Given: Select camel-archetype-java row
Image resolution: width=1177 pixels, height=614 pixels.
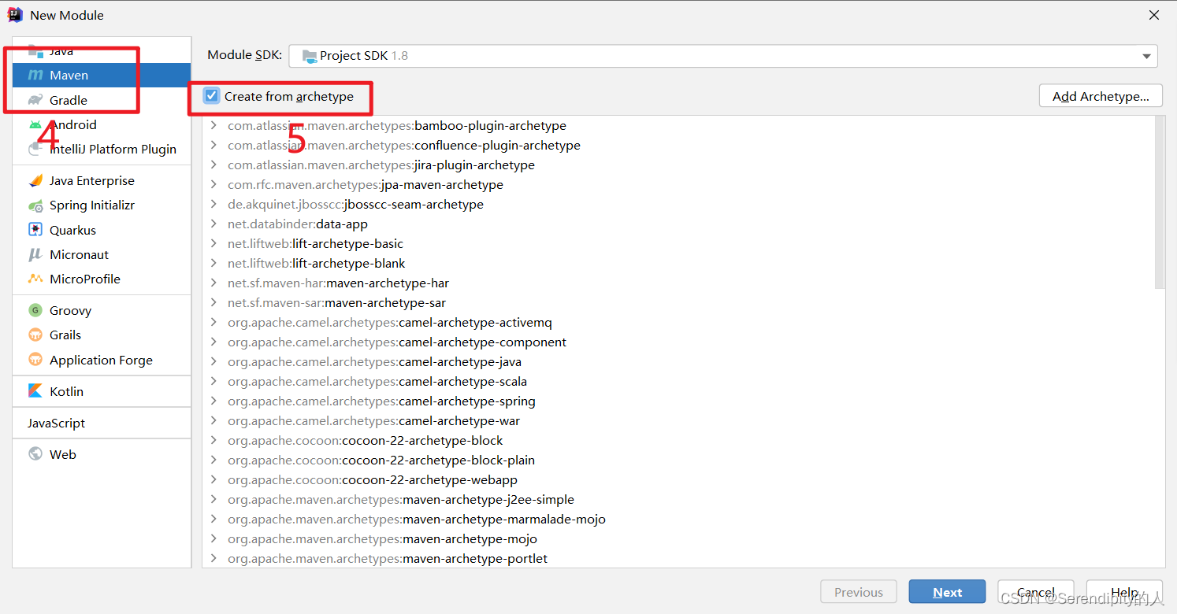Looking at the screenshot, I should [x=678, y=361].
